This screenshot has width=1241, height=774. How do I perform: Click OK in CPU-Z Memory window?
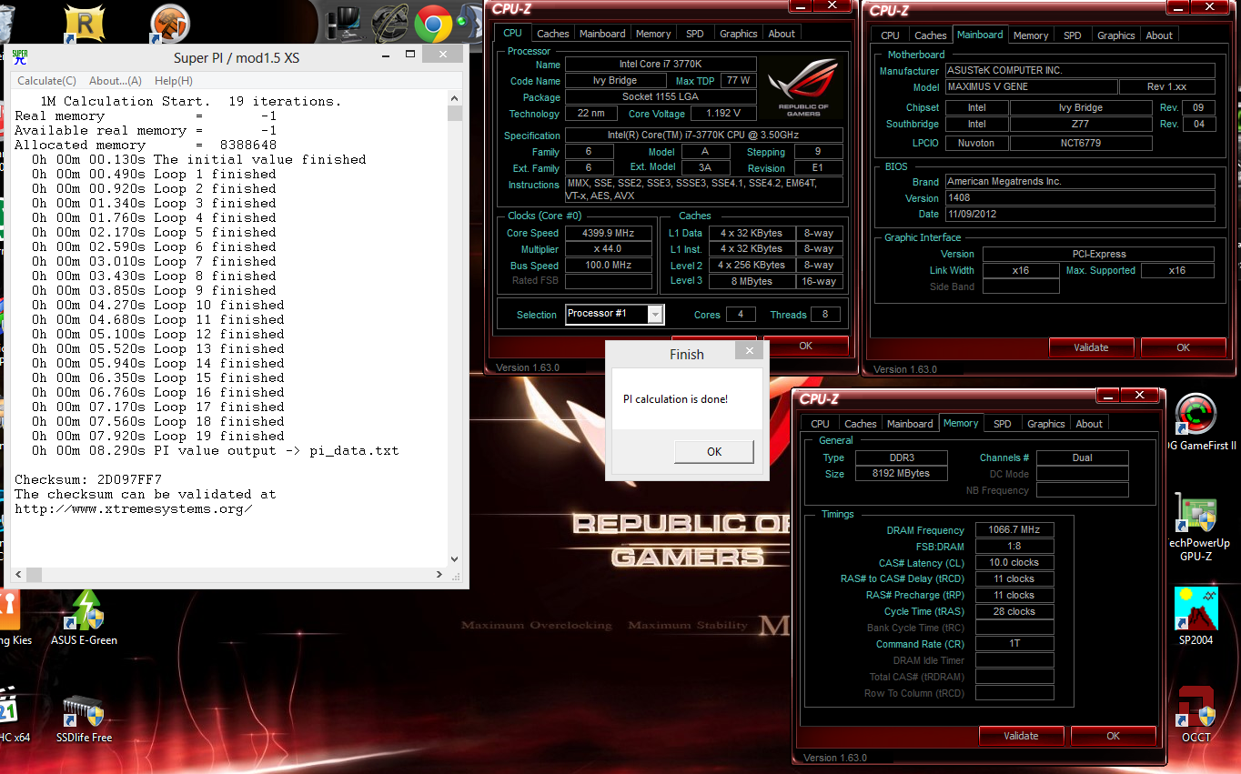tap(1113, 736)
